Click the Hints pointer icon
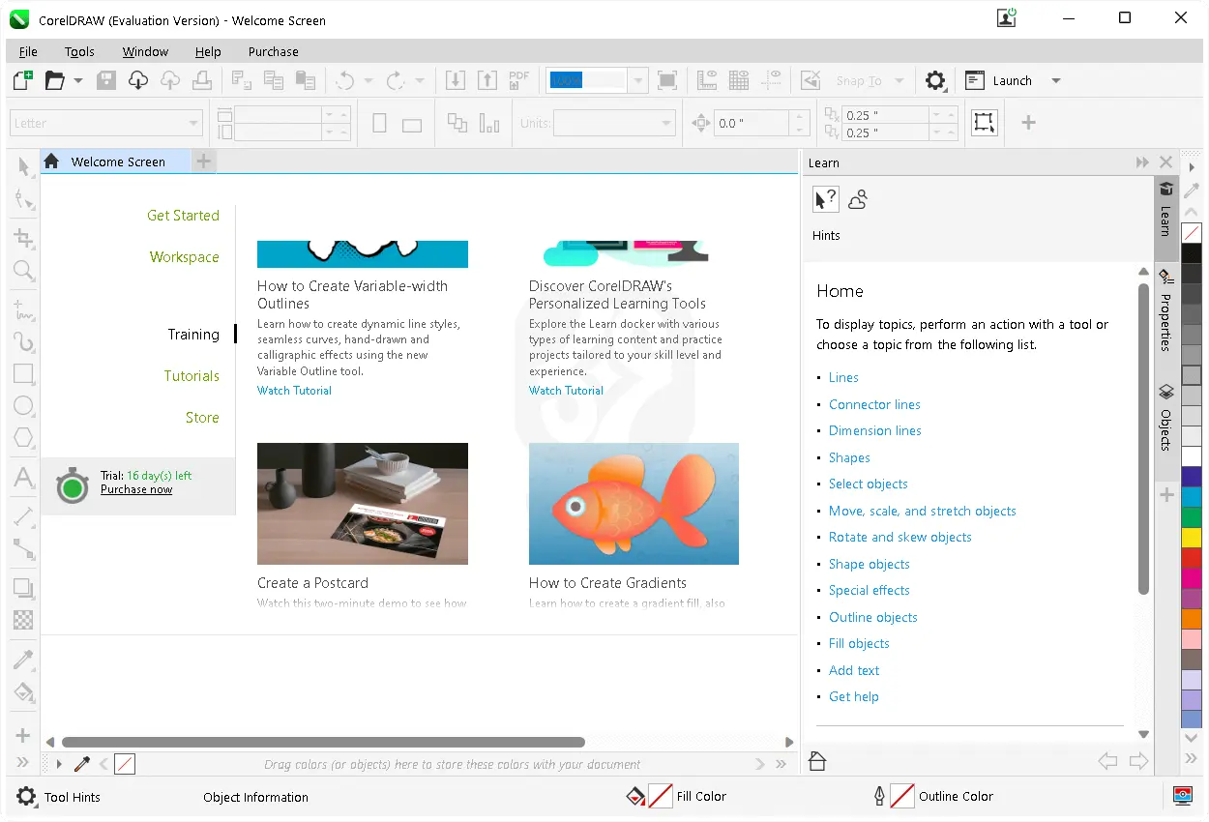 click(x=825, y=200)
